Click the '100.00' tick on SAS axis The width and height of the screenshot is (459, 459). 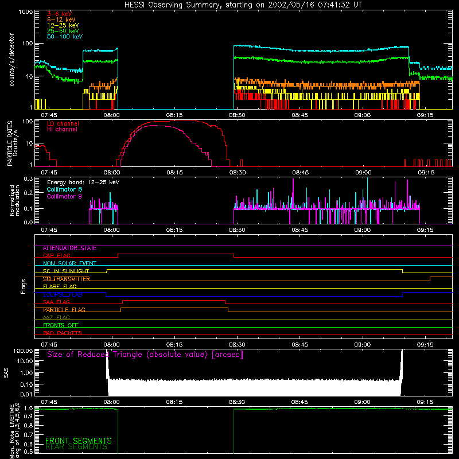click(23, 351)
